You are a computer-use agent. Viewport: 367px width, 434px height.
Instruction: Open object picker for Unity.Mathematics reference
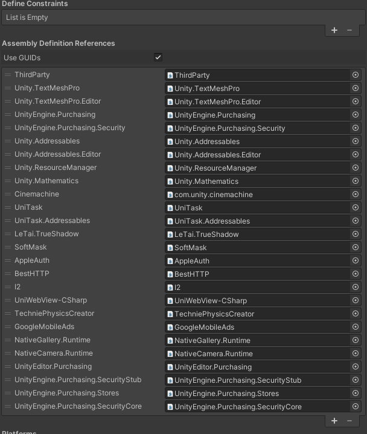tap(356, 181)
